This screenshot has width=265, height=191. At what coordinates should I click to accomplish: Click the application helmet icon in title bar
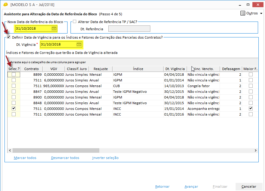pyautogui.click(x=5, y=5)
